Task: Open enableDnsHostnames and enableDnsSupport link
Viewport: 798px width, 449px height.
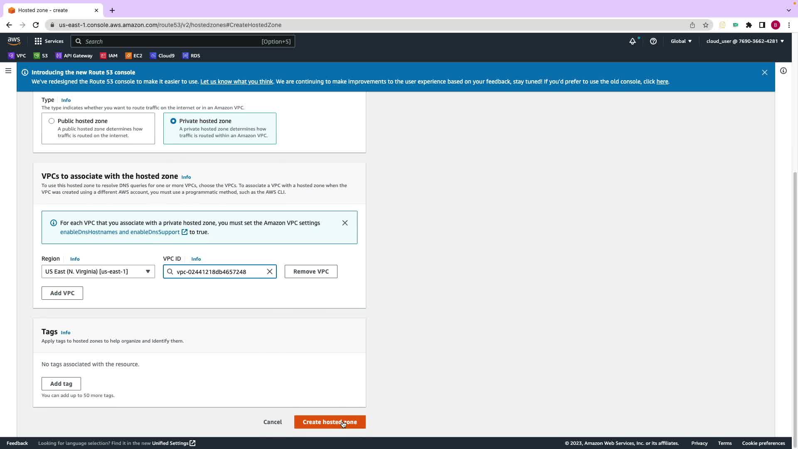Action: click(120, 232)
